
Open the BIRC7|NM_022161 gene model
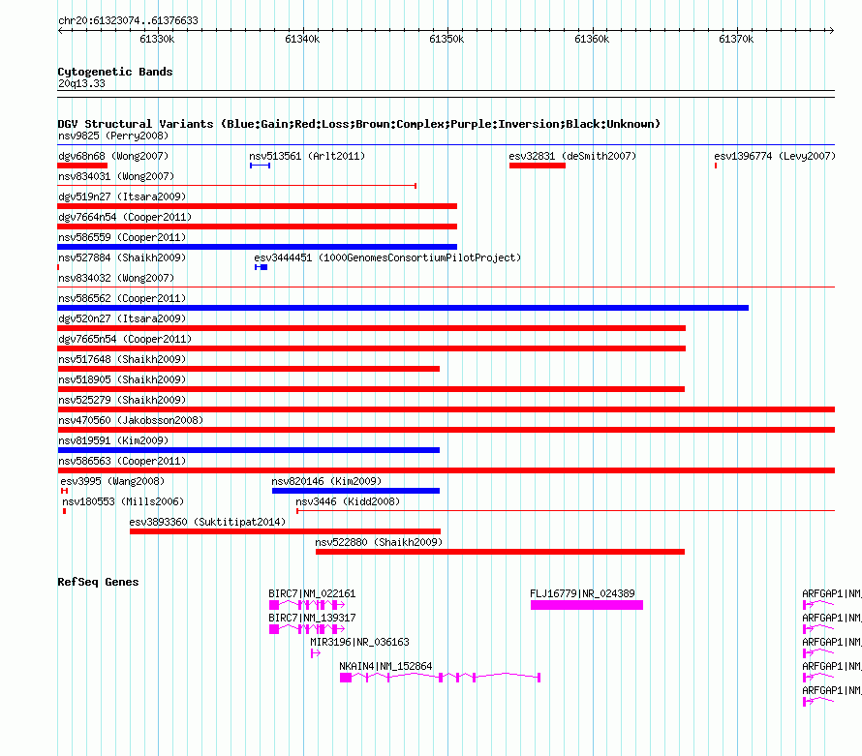307,605
